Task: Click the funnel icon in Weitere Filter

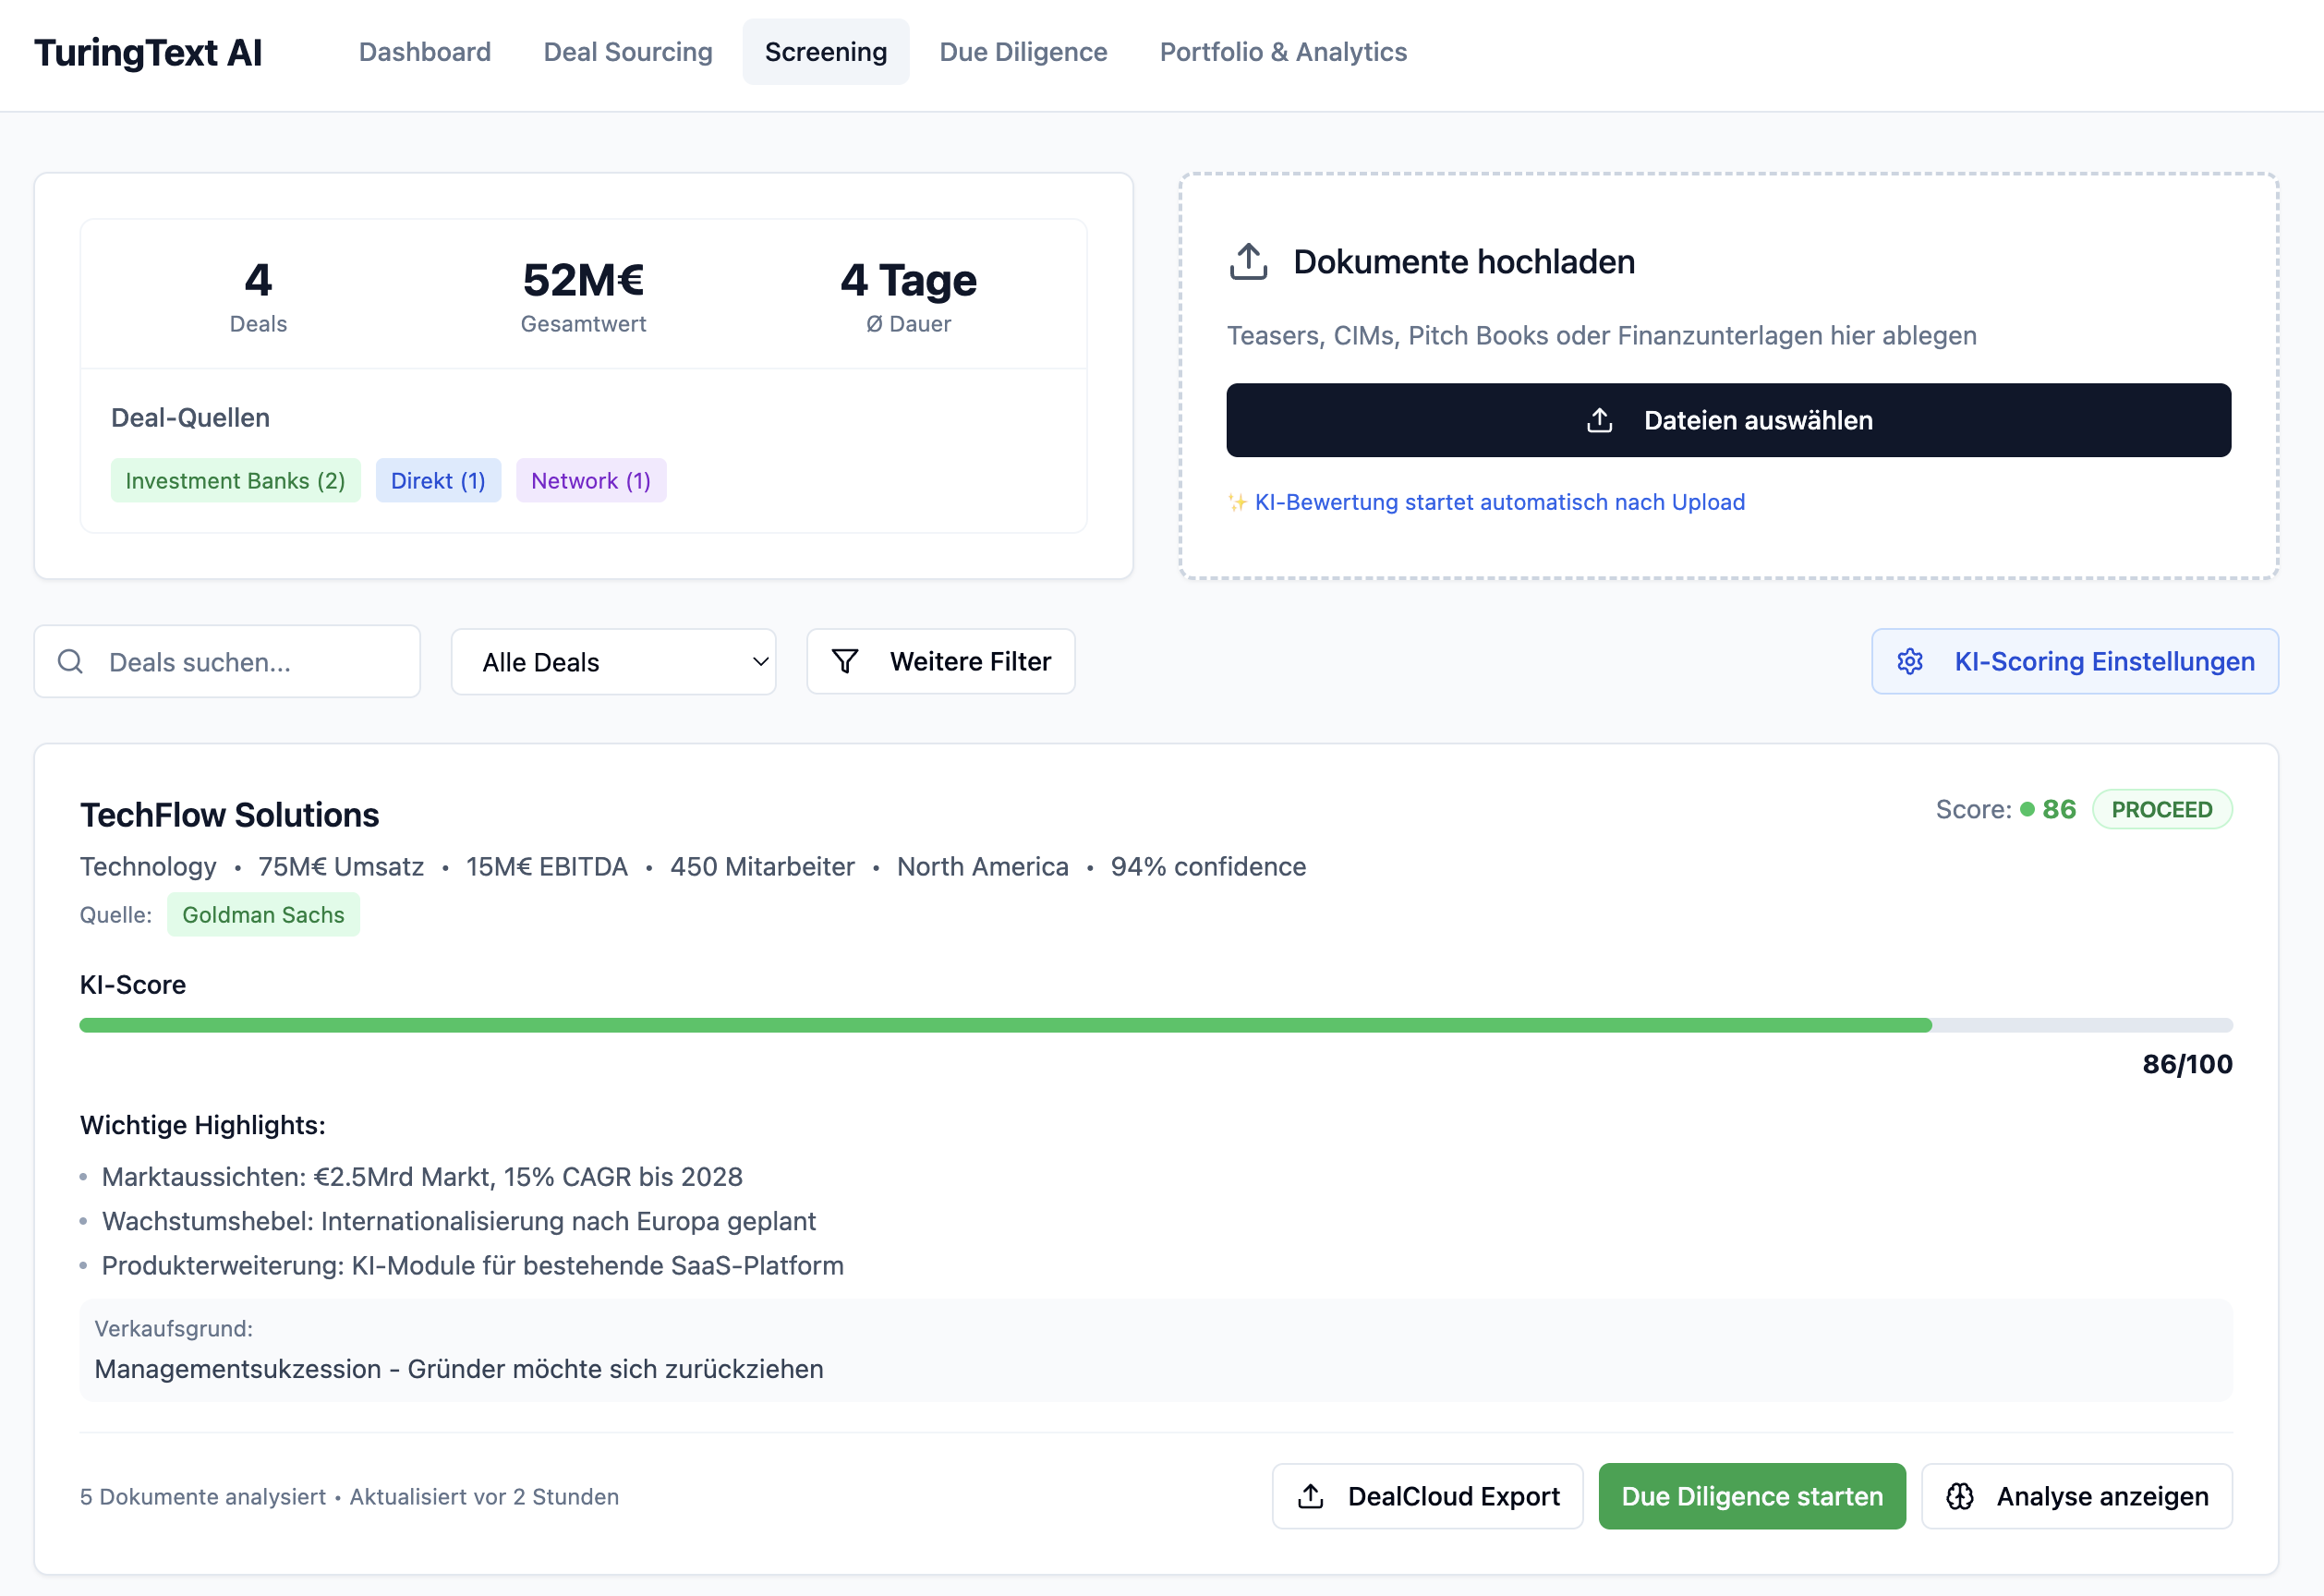Action: click(x=845, y=661)
